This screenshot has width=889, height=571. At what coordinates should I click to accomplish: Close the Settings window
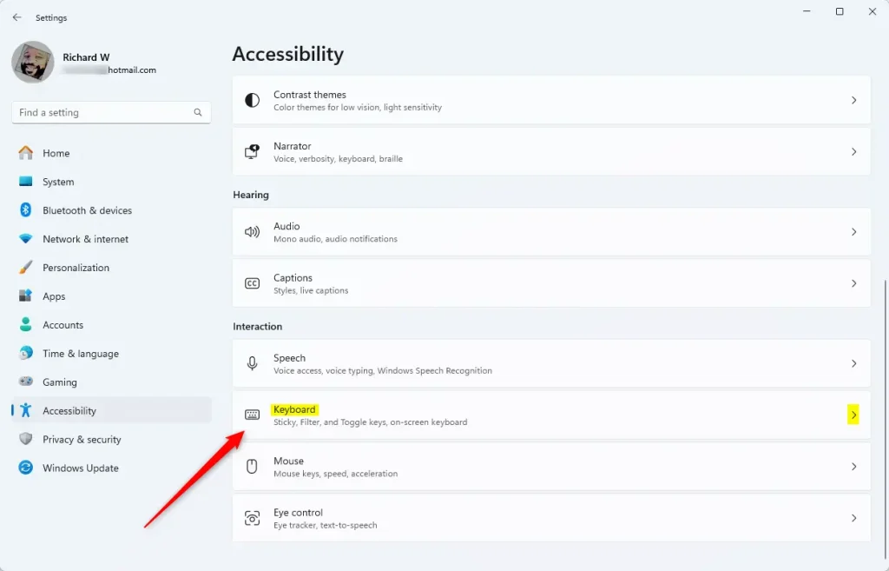(x=873, y=11)
